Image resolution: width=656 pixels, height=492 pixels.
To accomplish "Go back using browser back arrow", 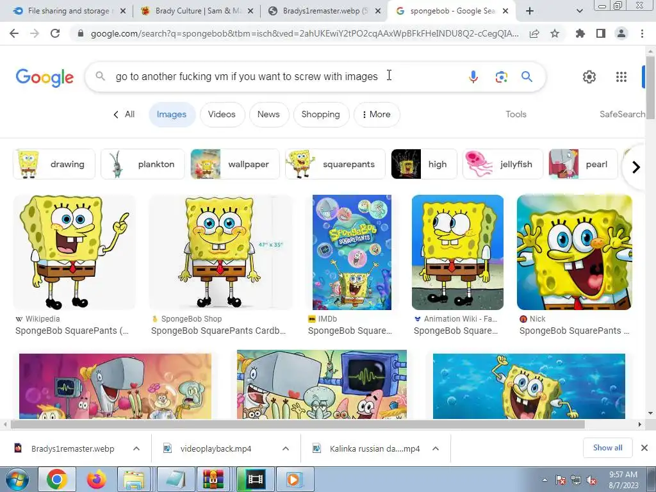I will pyautogui.click(x=14, y=33).
